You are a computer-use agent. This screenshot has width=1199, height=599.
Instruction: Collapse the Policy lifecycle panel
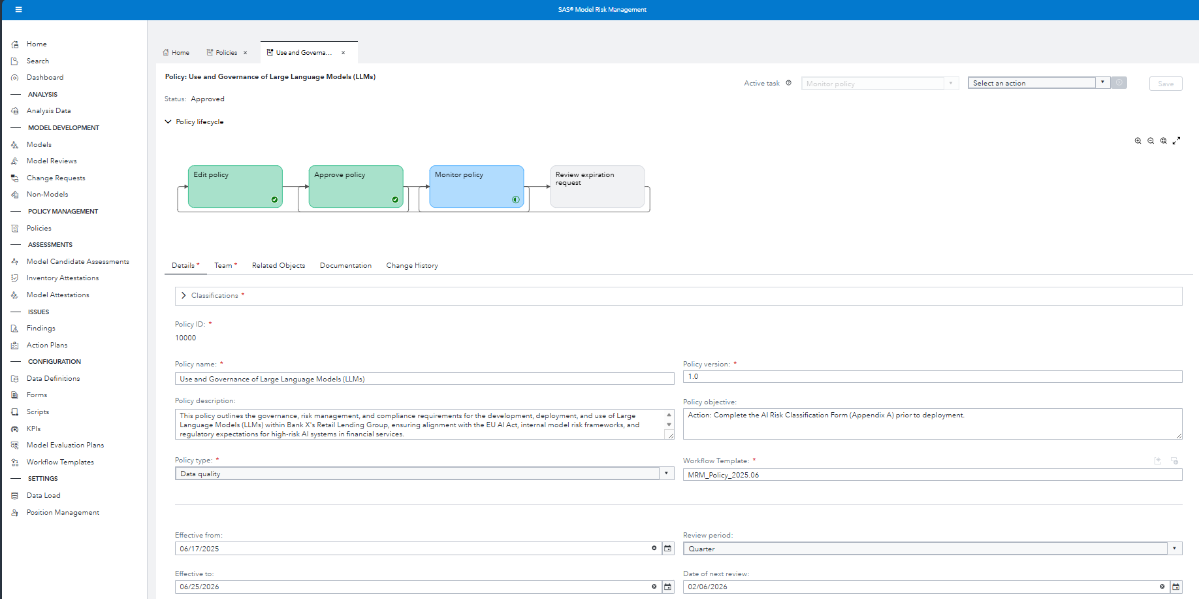coord(168,121)
